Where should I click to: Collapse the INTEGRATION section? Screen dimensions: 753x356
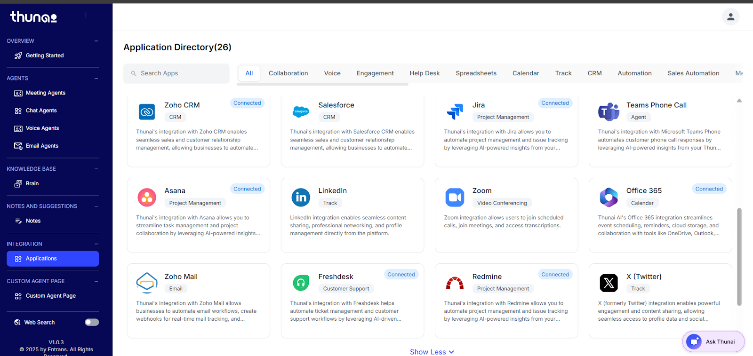tap(96, 244)
